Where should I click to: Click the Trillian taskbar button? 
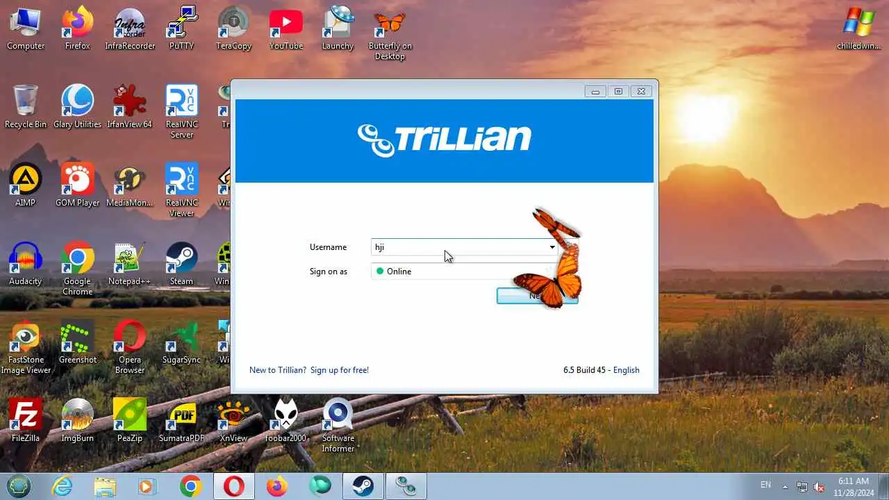pyautogui.click(x=406, y=487)
